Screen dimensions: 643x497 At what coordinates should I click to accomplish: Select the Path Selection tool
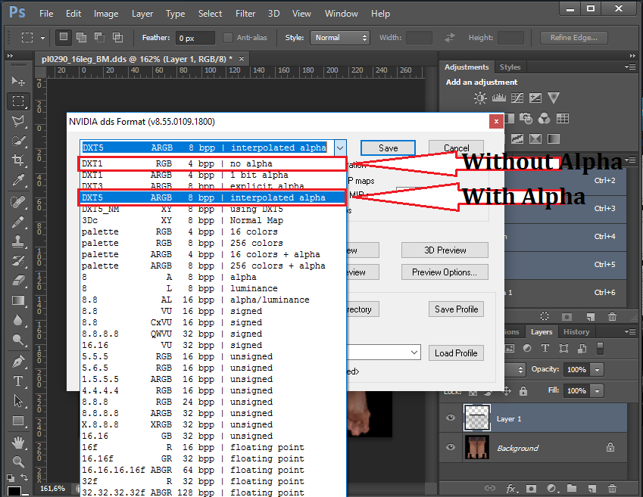18,401
